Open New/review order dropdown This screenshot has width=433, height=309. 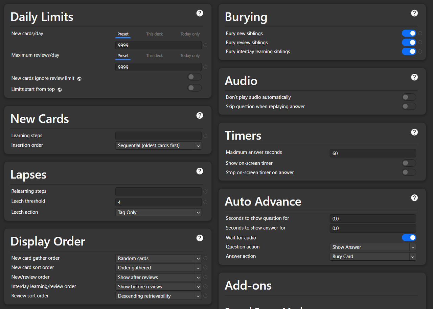158,277
